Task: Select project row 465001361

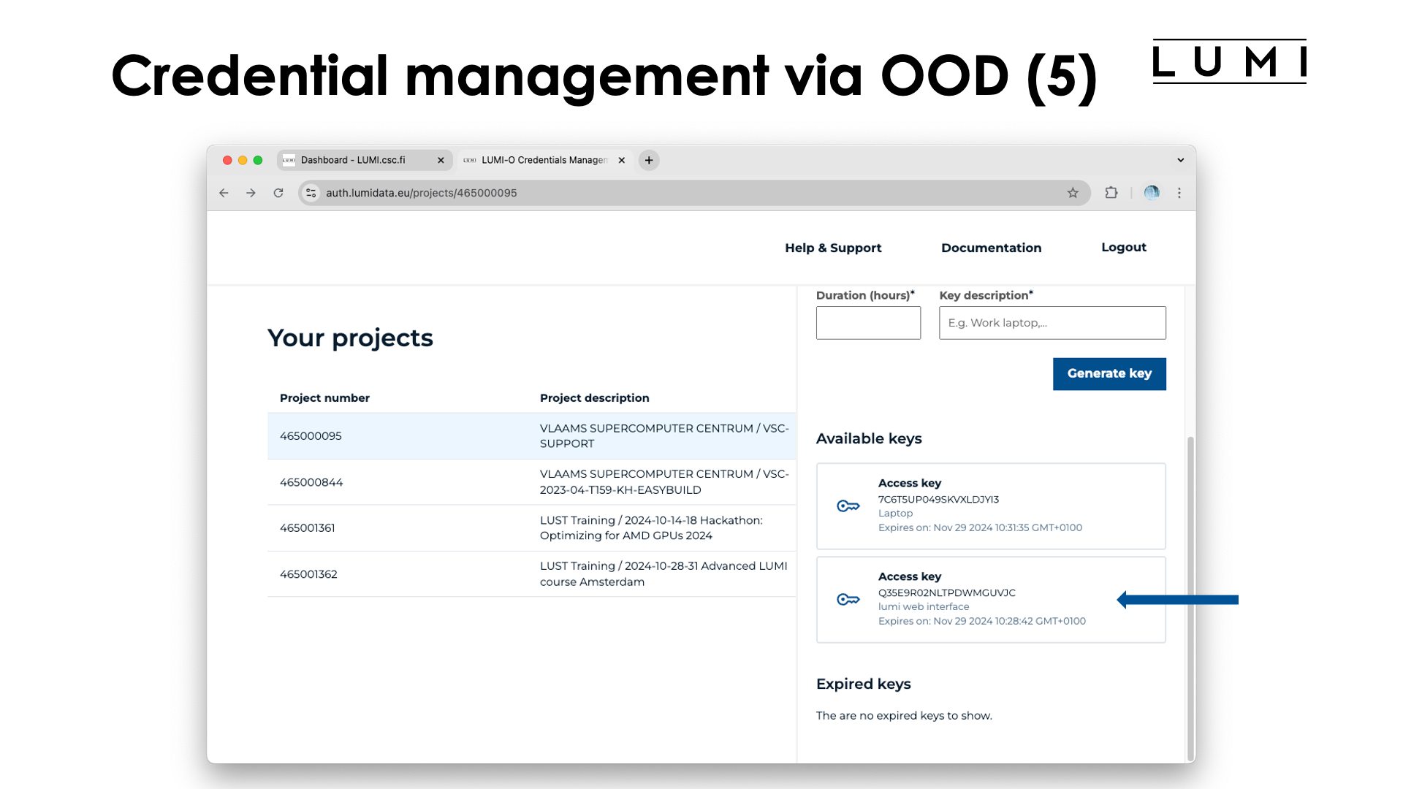Action: tap(532, 528)
